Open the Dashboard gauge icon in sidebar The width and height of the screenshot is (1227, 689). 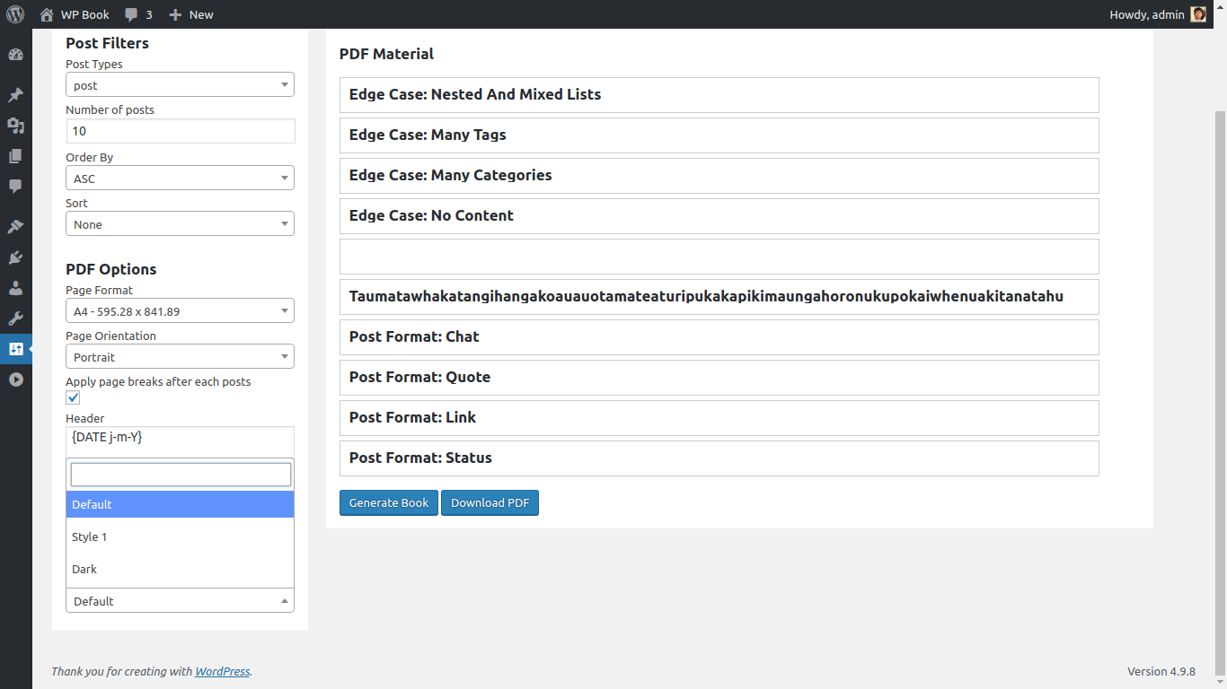point(15,55)
